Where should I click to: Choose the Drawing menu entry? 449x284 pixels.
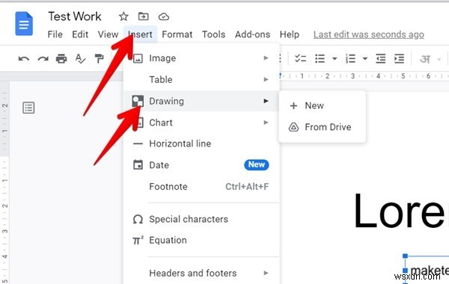(x=201, y=101)
